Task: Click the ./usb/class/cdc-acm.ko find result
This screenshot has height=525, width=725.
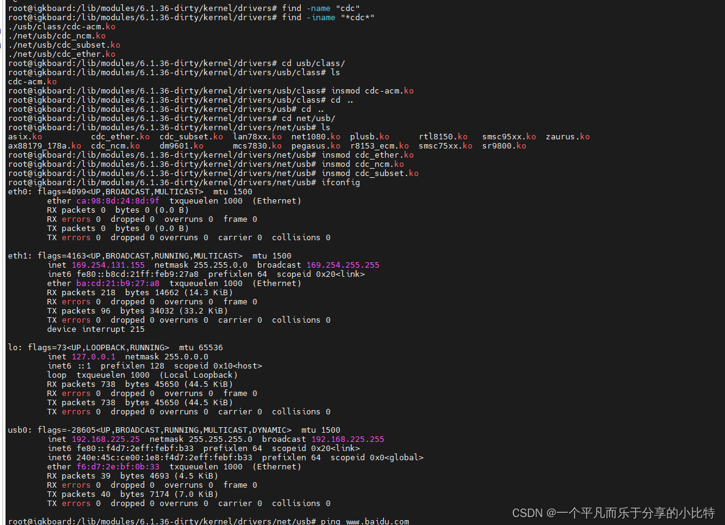Action: (62, 27)
